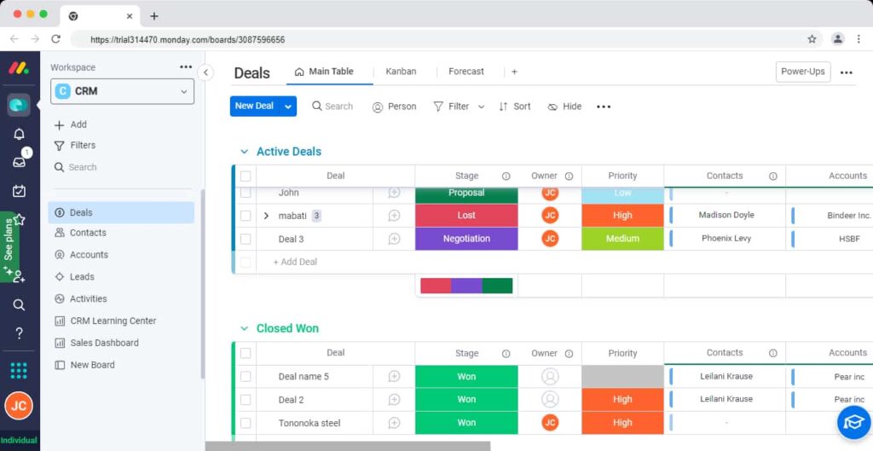This screenshot has width=873, height=451.
Task: Open the CRM workspace dropdown
Action: click(x=124, y=91)
